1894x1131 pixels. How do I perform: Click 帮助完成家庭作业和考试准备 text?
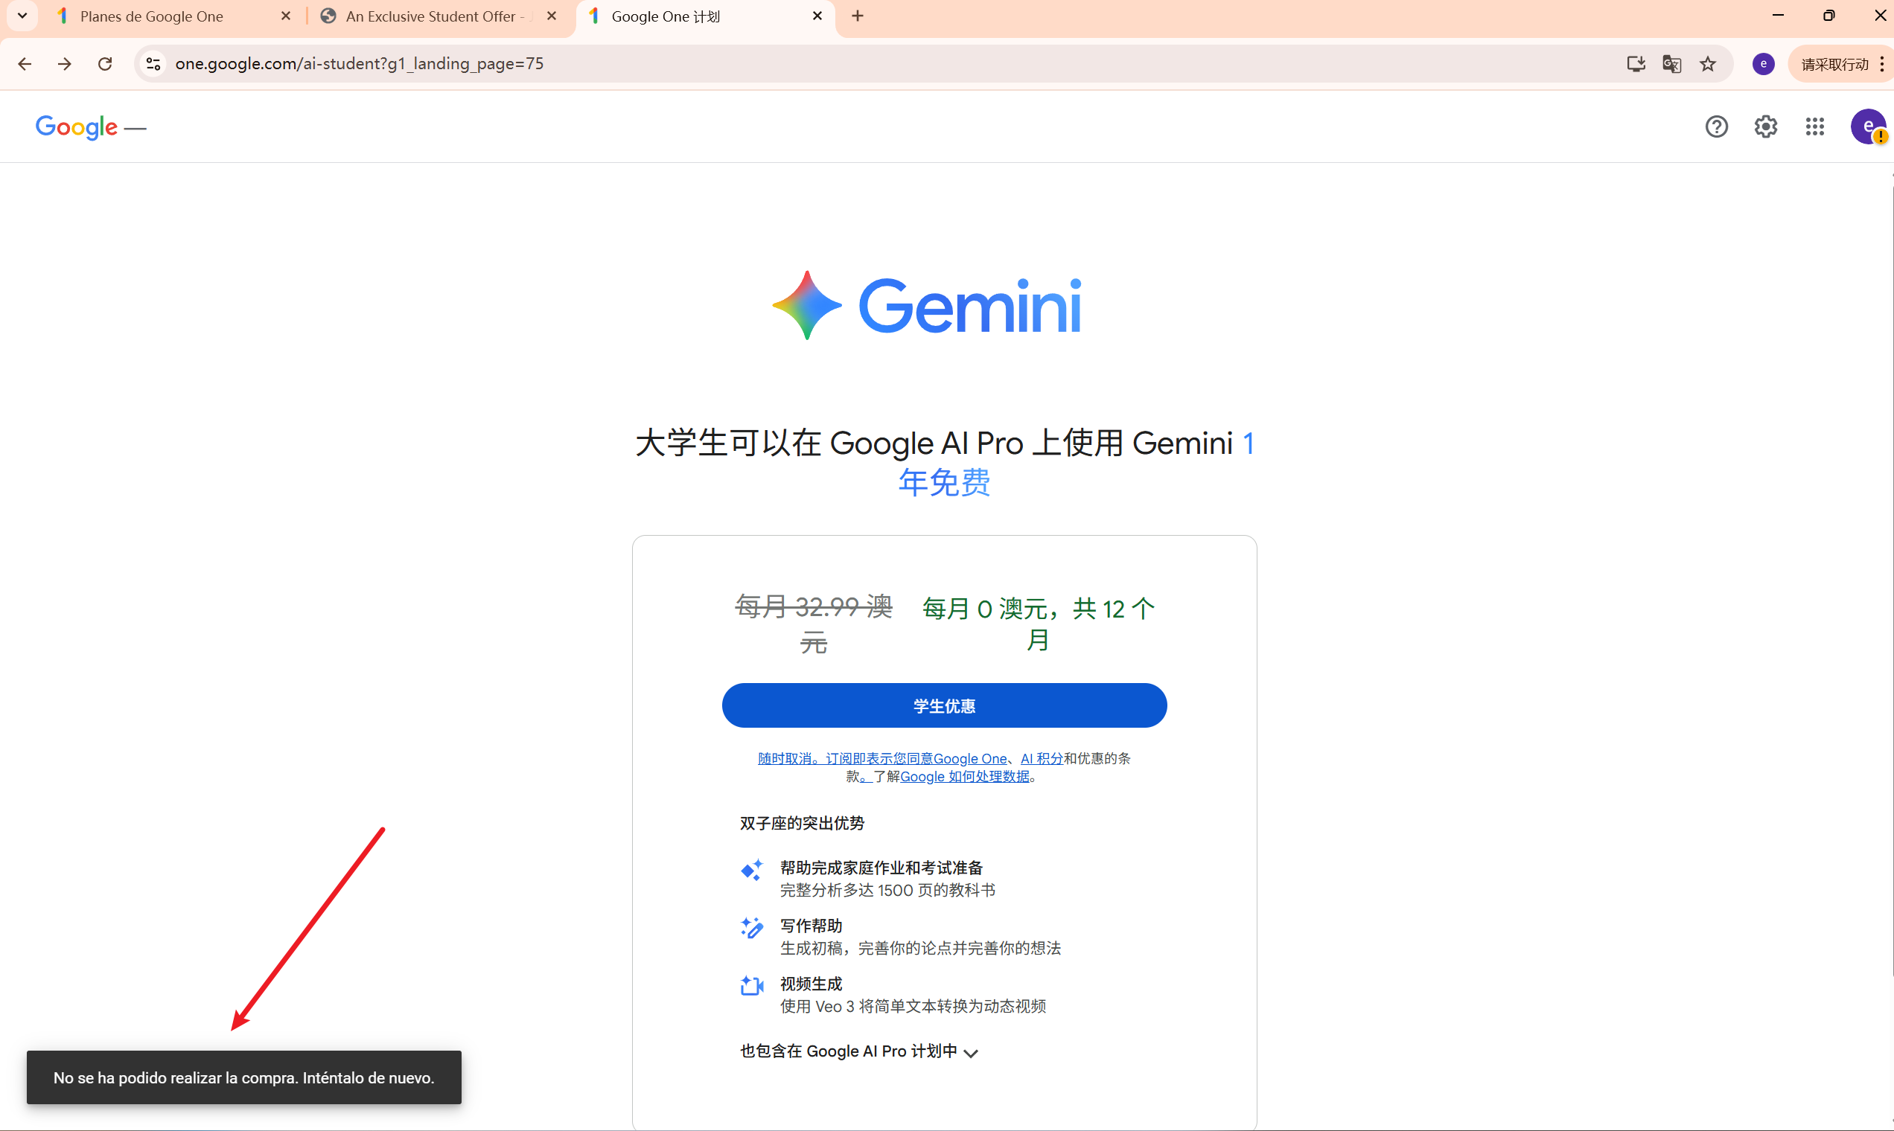click(881, 868)
